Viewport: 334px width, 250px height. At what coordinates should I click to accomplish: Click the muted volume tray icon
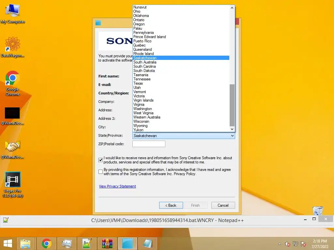[288, 244]
